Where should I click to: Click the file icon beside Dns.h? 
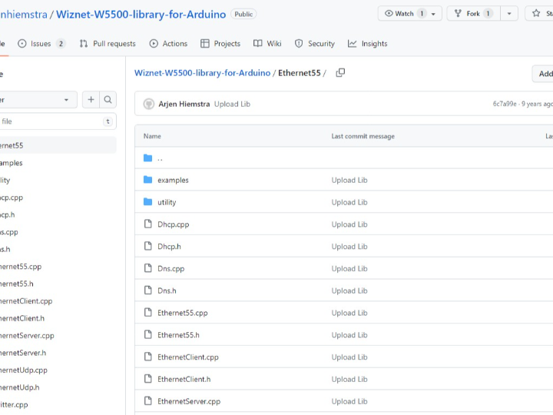(148, 290)
